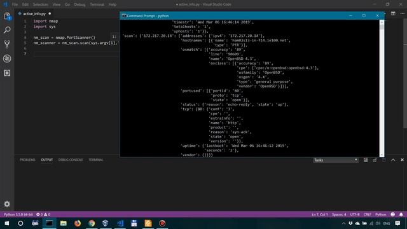407x229 pixels.
Task: Open the Terminal menu
Action: tap(97, 4)
